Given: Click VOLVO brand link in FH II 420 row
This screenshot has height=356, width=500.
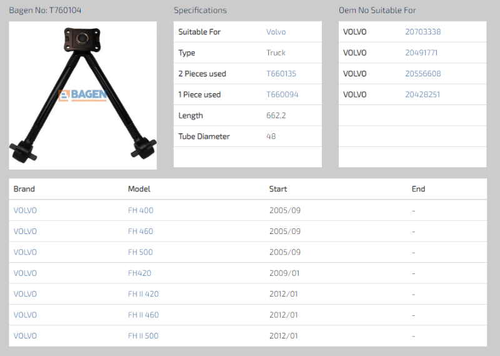Looking at the screenshot, I should [25, 294].
